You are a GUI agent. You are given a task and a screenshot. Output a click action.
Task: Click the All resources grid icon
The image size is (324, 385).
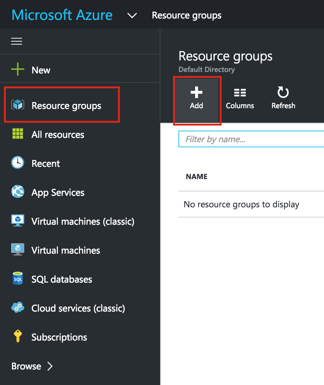18,134
